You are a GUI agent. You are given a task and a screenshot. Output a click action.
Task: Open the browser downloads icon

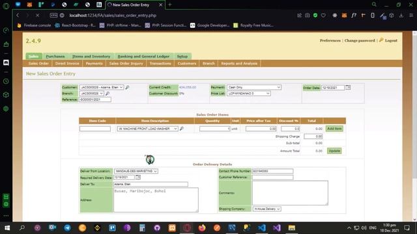coord(401,16)
